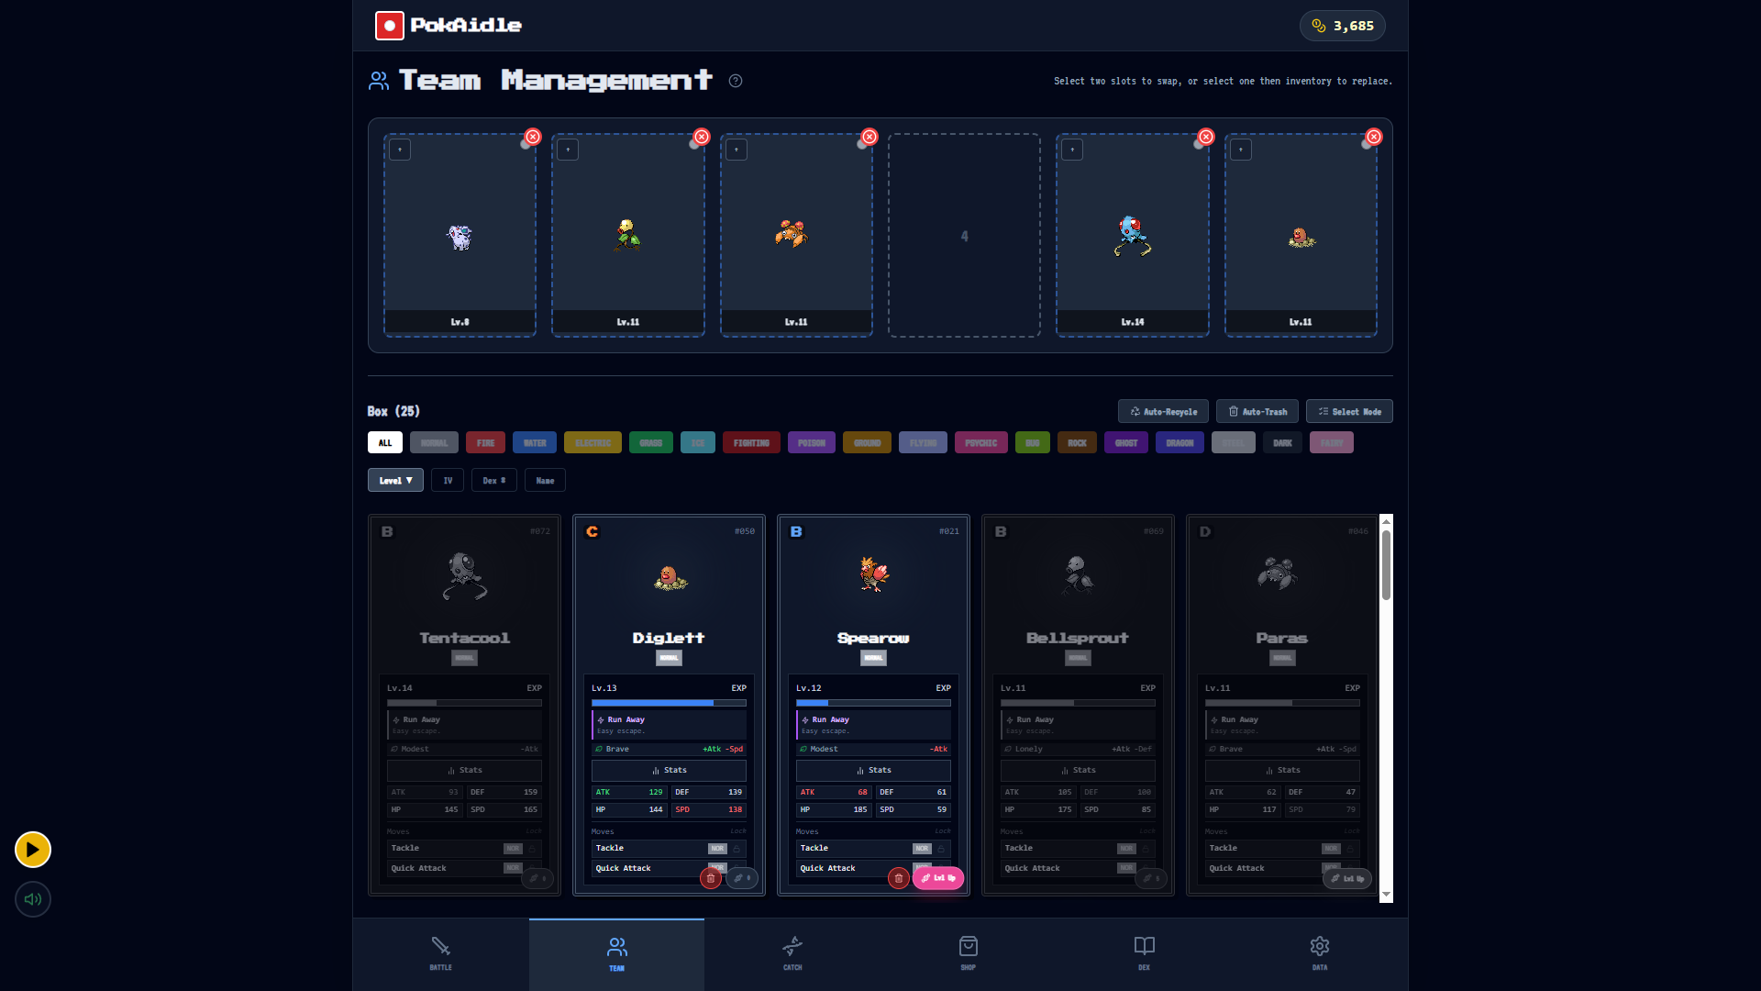1761x991 pixels.
Task: Filter box by the FIRE type swatch
Action: point(485,443)
